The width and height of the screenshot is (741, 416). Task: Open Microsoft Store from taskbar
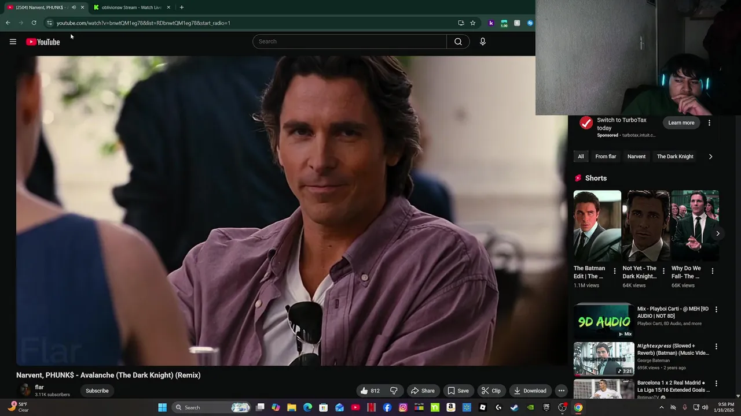324,407
